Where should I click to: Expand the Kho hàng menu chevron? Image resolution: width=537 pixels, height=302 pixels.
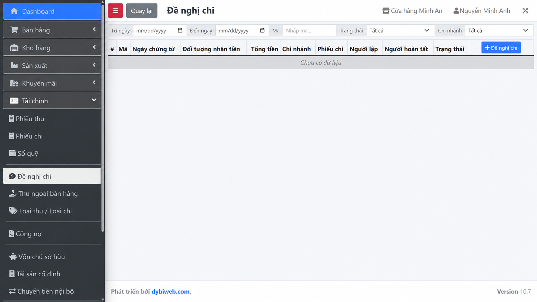94,47
